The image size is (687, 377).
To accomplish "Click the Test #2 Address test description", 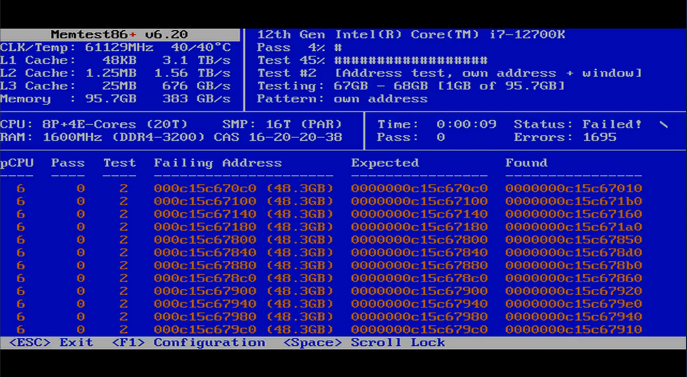I will (x=449, y=73).
